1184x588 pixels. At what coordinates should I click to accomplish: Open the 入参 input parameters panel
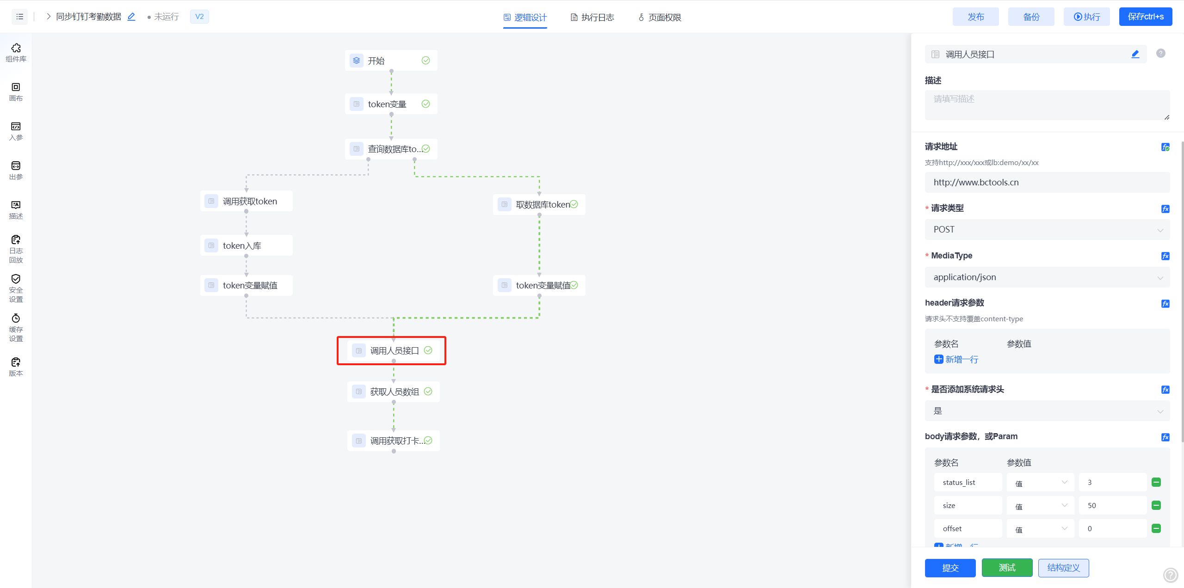click(16, 131)
